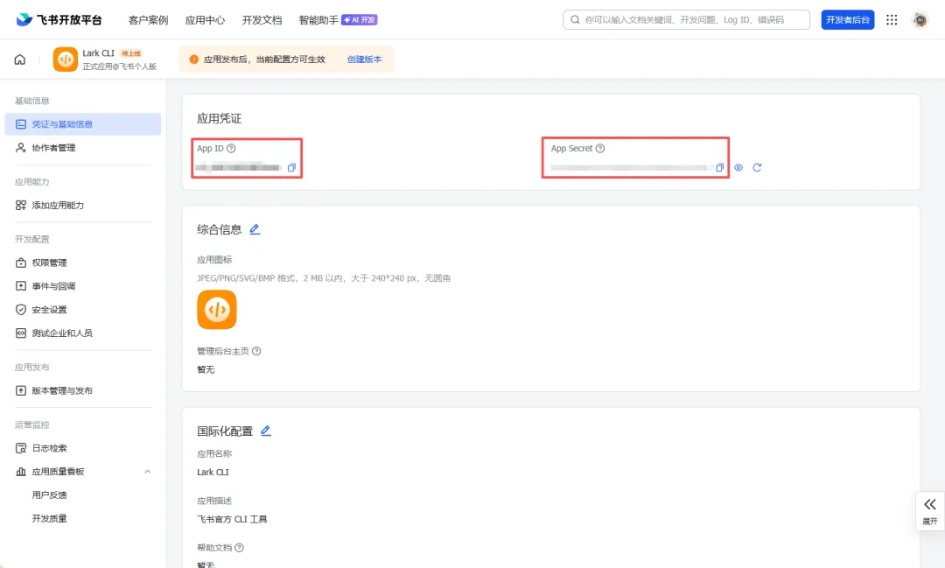Click the search magnifier icon
Viewport: 945px width, 568px height.
[x=575, y=20]
